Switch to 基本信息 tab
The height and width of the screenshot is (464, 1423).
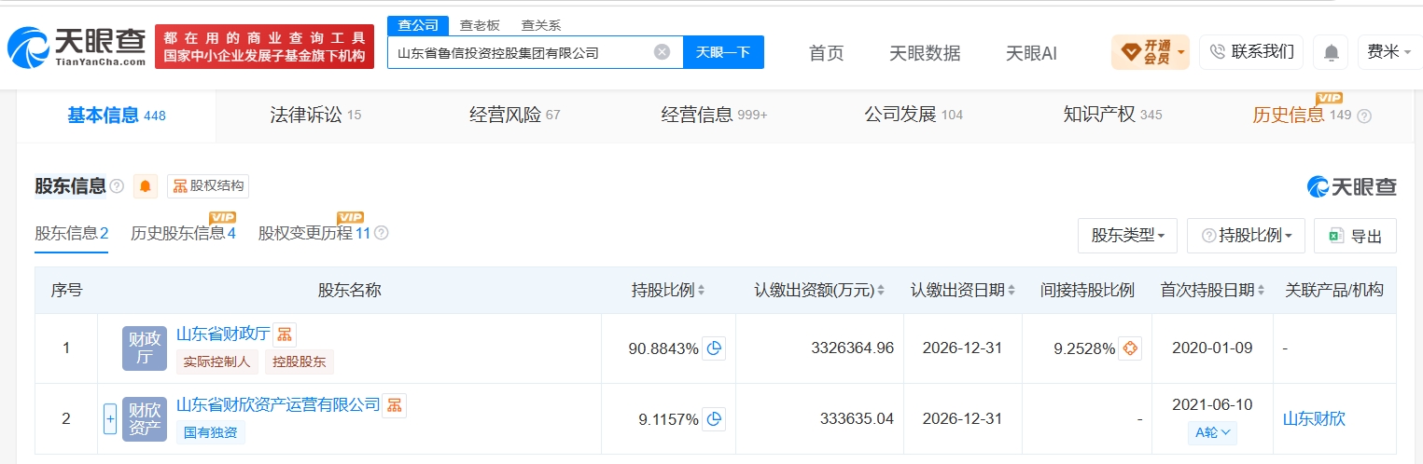coord(117,116)
